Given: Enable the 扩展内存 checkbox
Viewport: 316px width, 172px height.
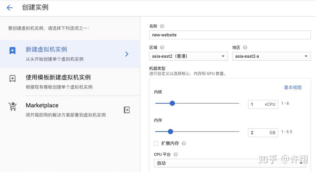Looking at the screenshot, I should coord(156,143).
